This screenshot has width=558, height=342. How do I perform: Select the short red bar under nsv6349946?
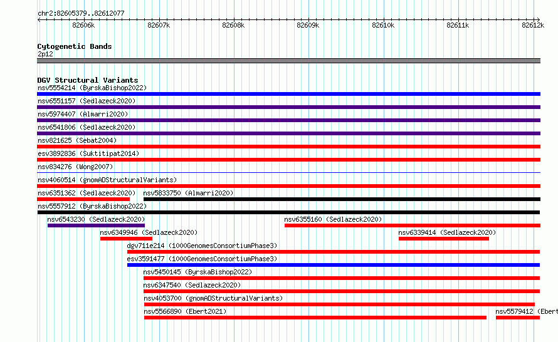tap(126, 239)
